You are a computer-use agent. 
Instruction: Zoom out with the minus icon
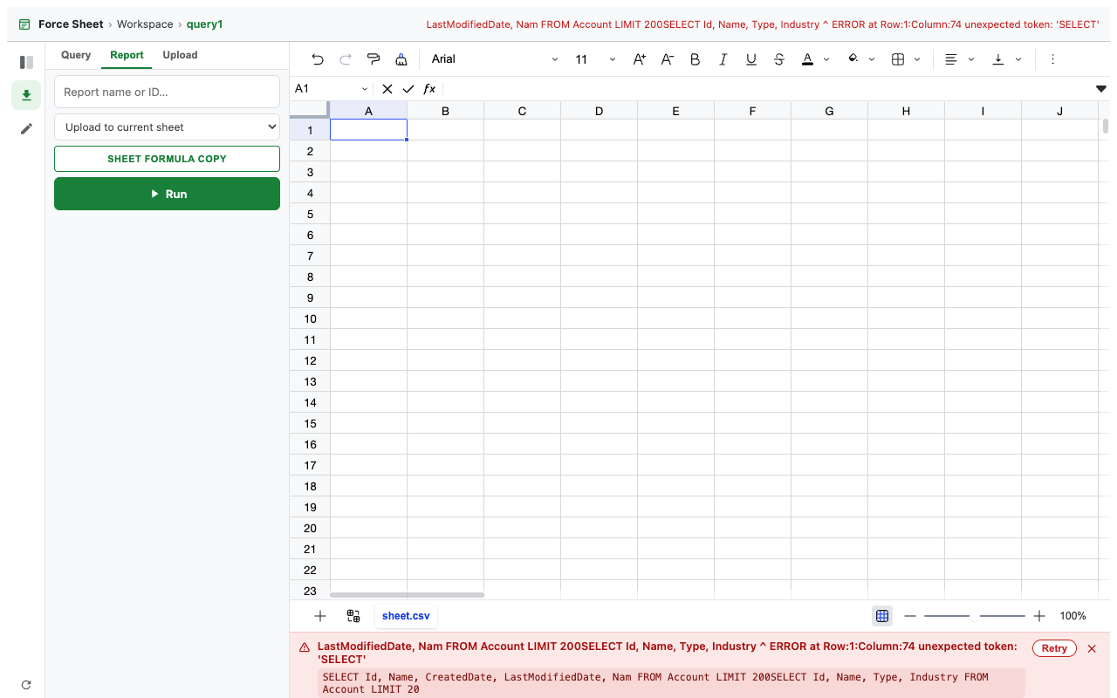coord(910,616)
